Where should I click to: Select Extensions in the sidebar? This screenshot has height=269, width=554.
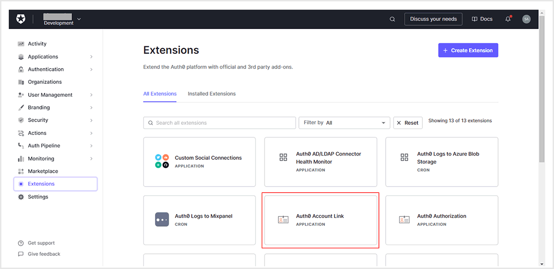pos(55,184)
